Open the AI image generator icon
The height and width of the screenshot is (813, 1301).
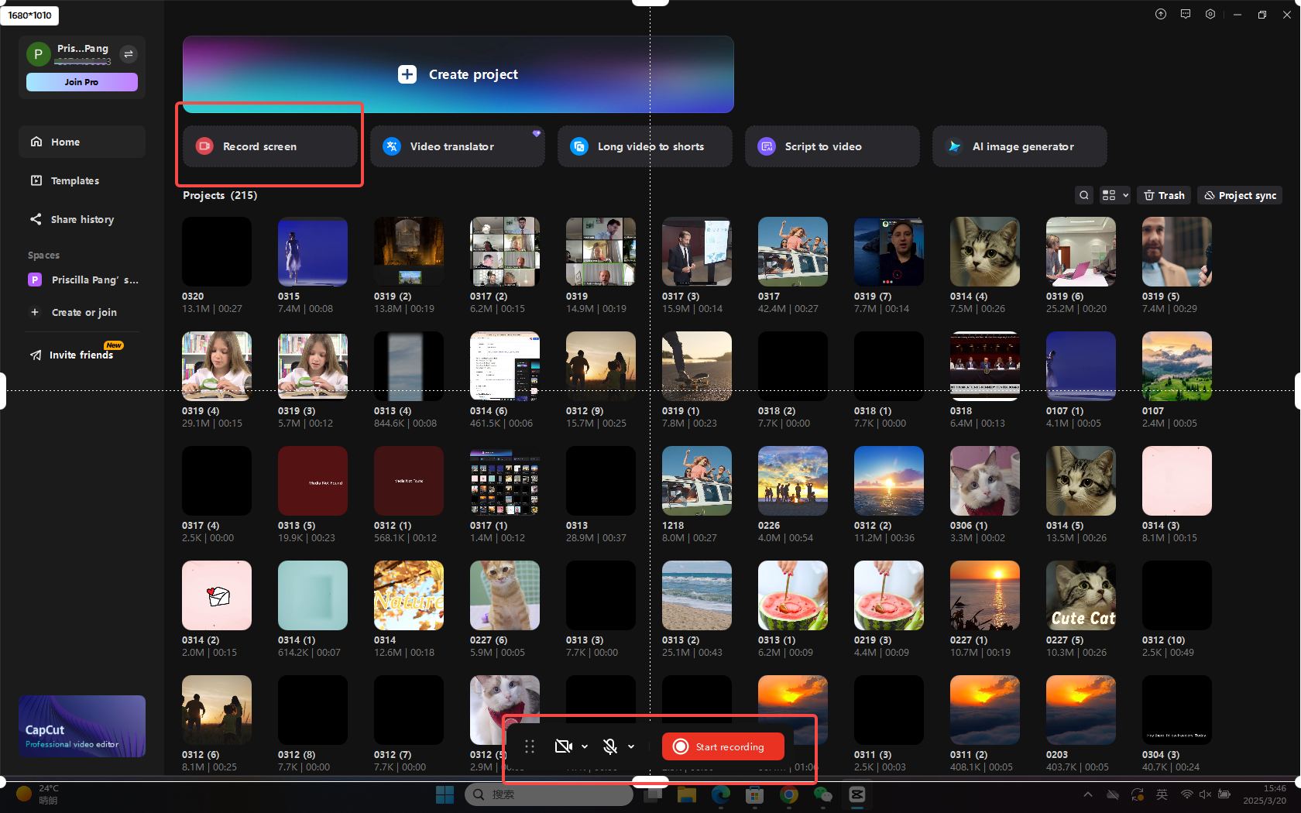coord(954,146)
